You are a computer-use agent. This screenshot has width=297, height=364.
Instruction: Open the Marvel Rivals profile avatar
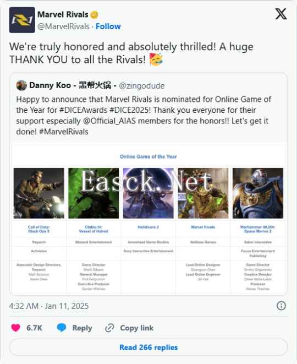[x=22, y=20]
